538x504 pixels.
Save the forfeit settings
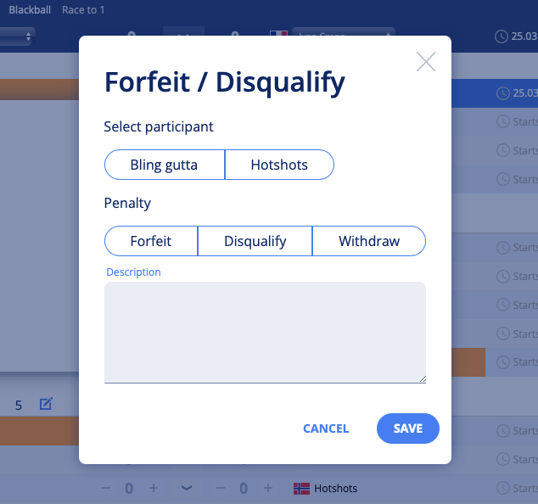408,428
